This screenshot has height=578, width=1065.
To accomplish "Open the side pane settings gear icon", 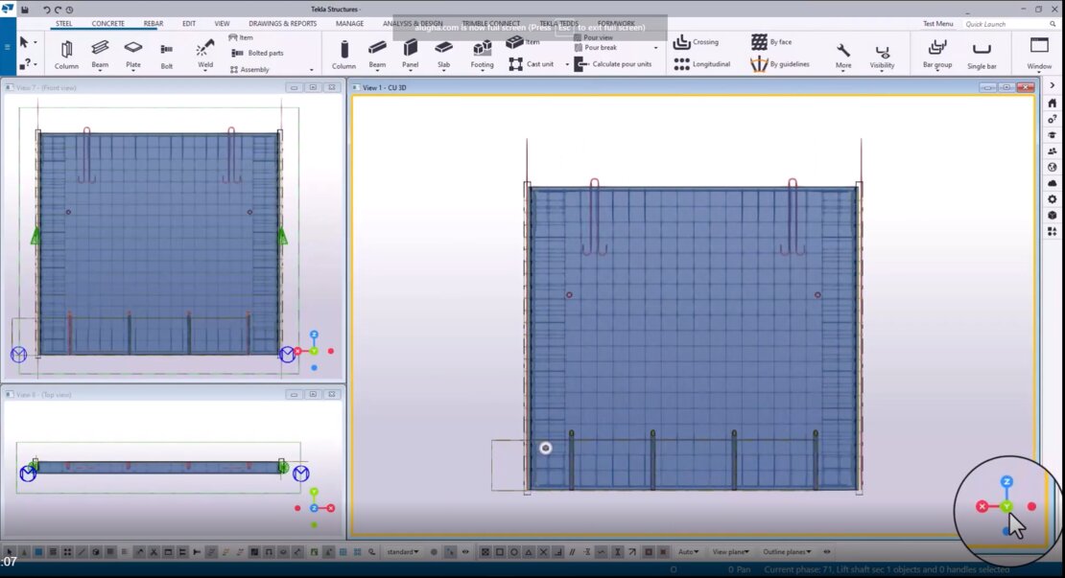I will pyautogui.click(x=1053, y=198).
